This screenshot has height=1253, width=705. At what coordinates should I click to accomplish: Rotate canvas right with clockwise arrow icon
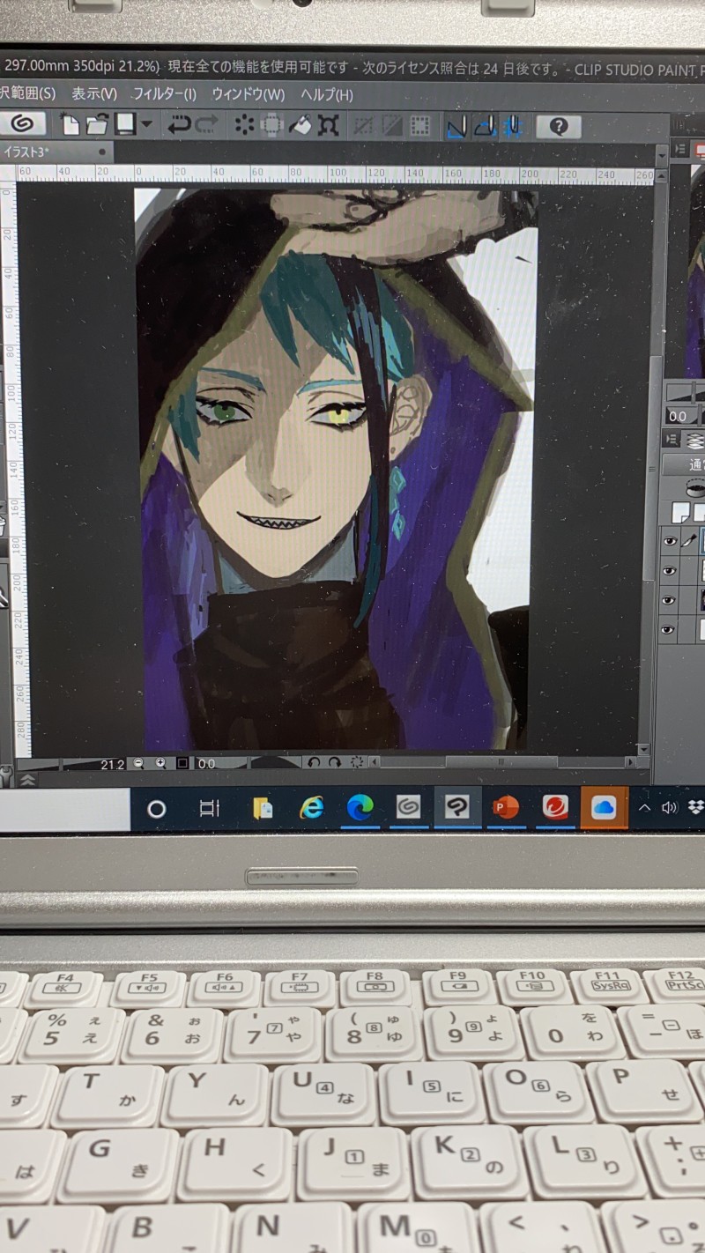point(335,763)
